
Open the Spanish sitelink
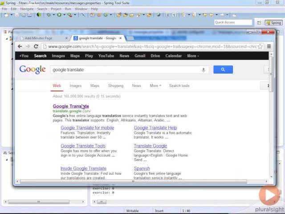(x=142, y=169)
